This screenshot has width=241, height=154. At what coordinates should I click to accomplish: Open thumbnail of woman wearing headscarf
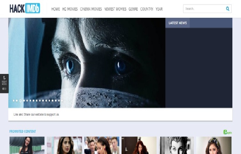[x=214, y=145]
